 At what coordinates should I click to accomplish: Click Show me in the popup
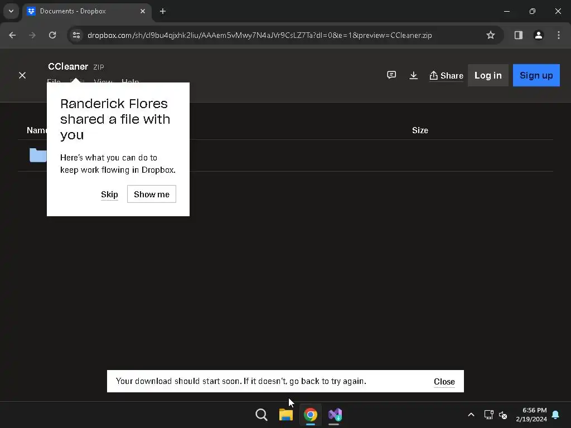[152, 194]
